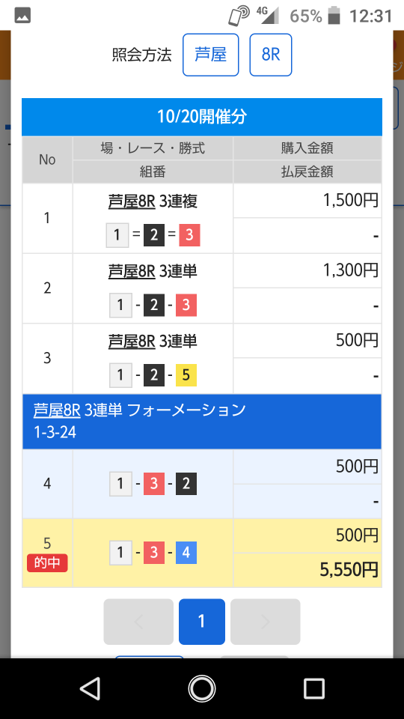Tap the Android back navigation triangle
404x719 pixels.
tap(90, 689)
